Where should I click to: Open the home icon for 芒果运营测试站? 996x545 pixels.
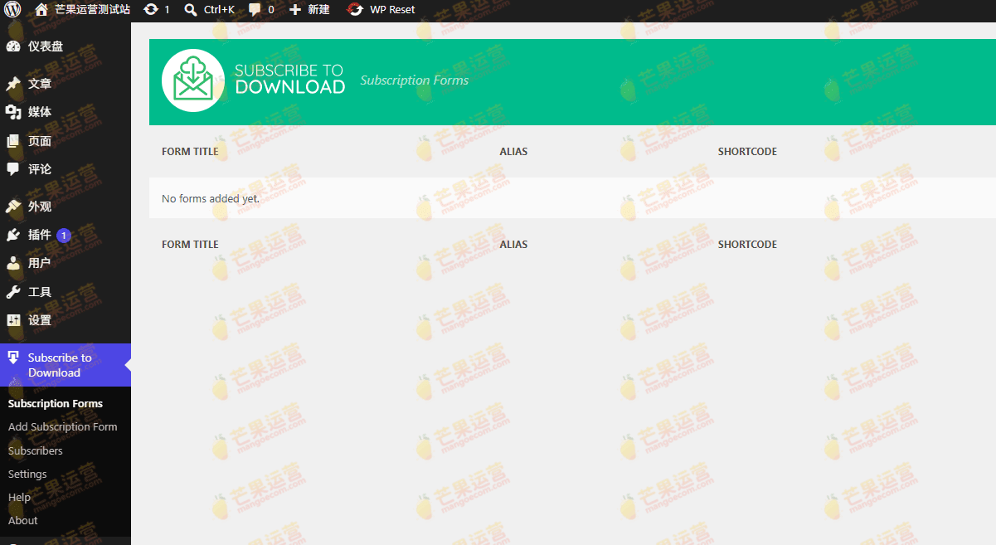tap(41, 10)
